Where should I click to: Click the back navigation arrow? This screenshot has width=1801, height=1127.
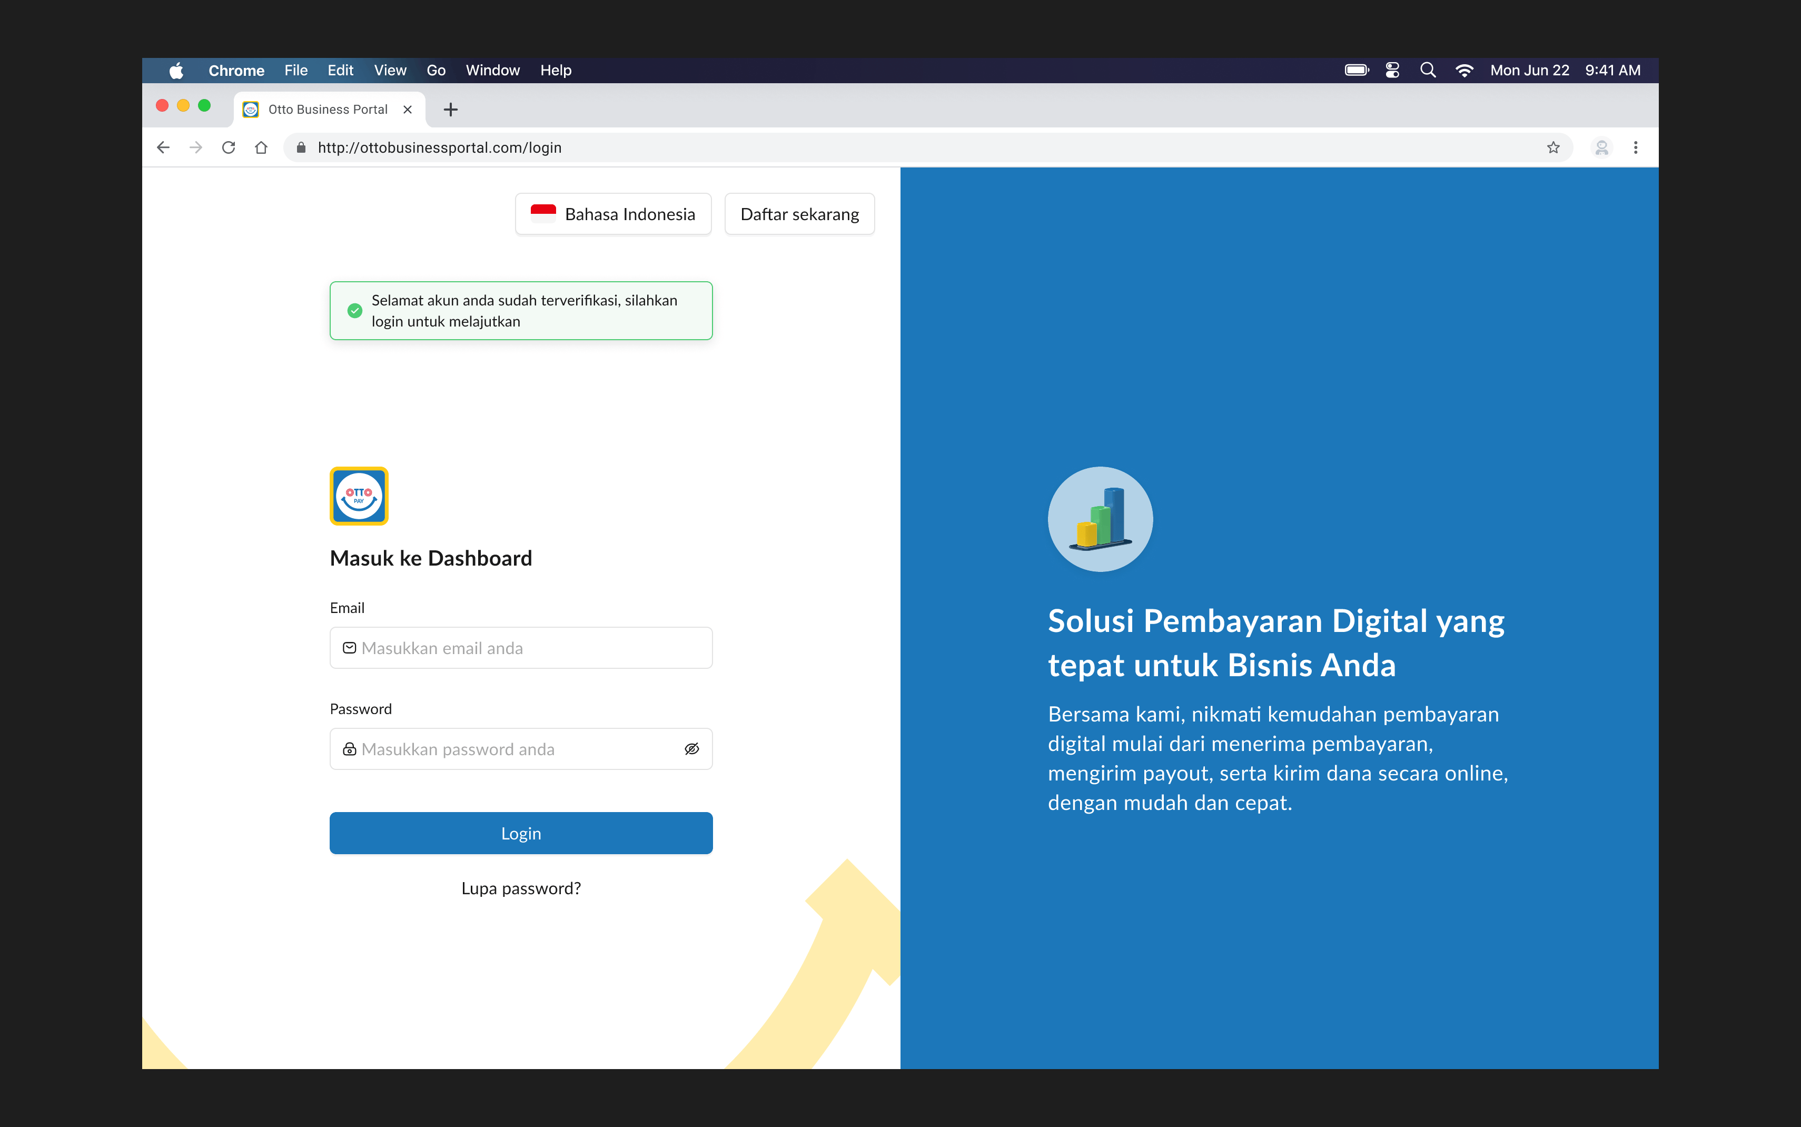(163, 147)
